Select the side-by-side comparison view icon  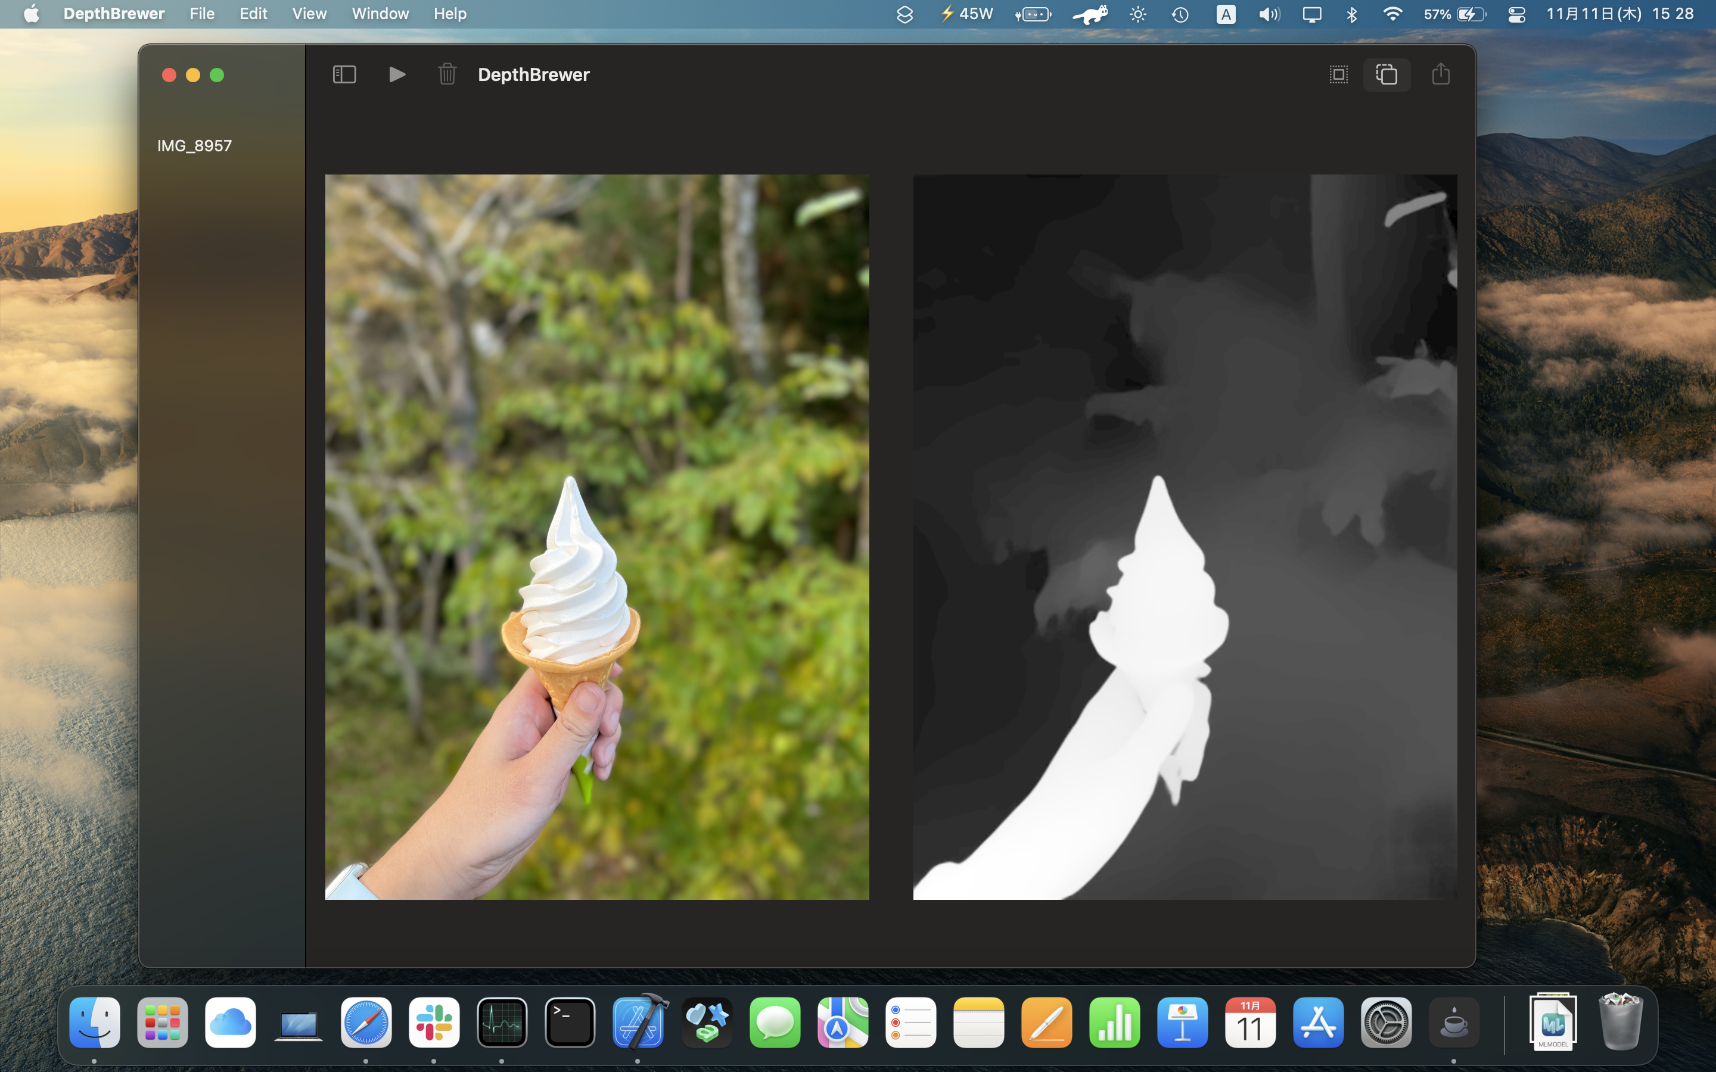[1387, 74]
